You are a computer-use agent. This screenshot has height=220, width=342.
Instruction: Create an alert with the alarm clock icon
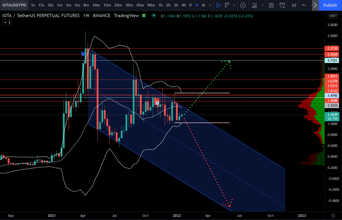pyautogui.click(x=282, y=5)
